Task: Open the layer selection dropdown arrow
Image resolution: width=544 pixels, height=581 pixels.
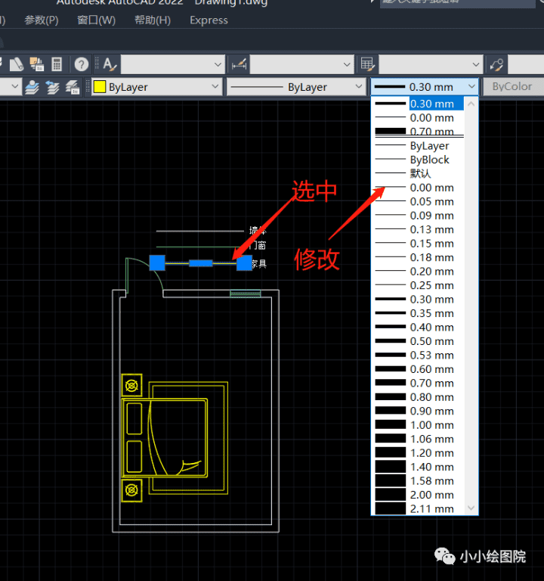Action: click(x=15, y=86)
